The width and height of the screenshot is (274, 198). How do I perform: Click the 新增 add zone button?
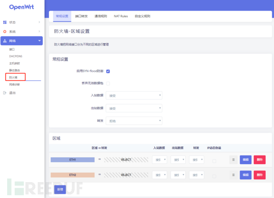tap(60, 189)
